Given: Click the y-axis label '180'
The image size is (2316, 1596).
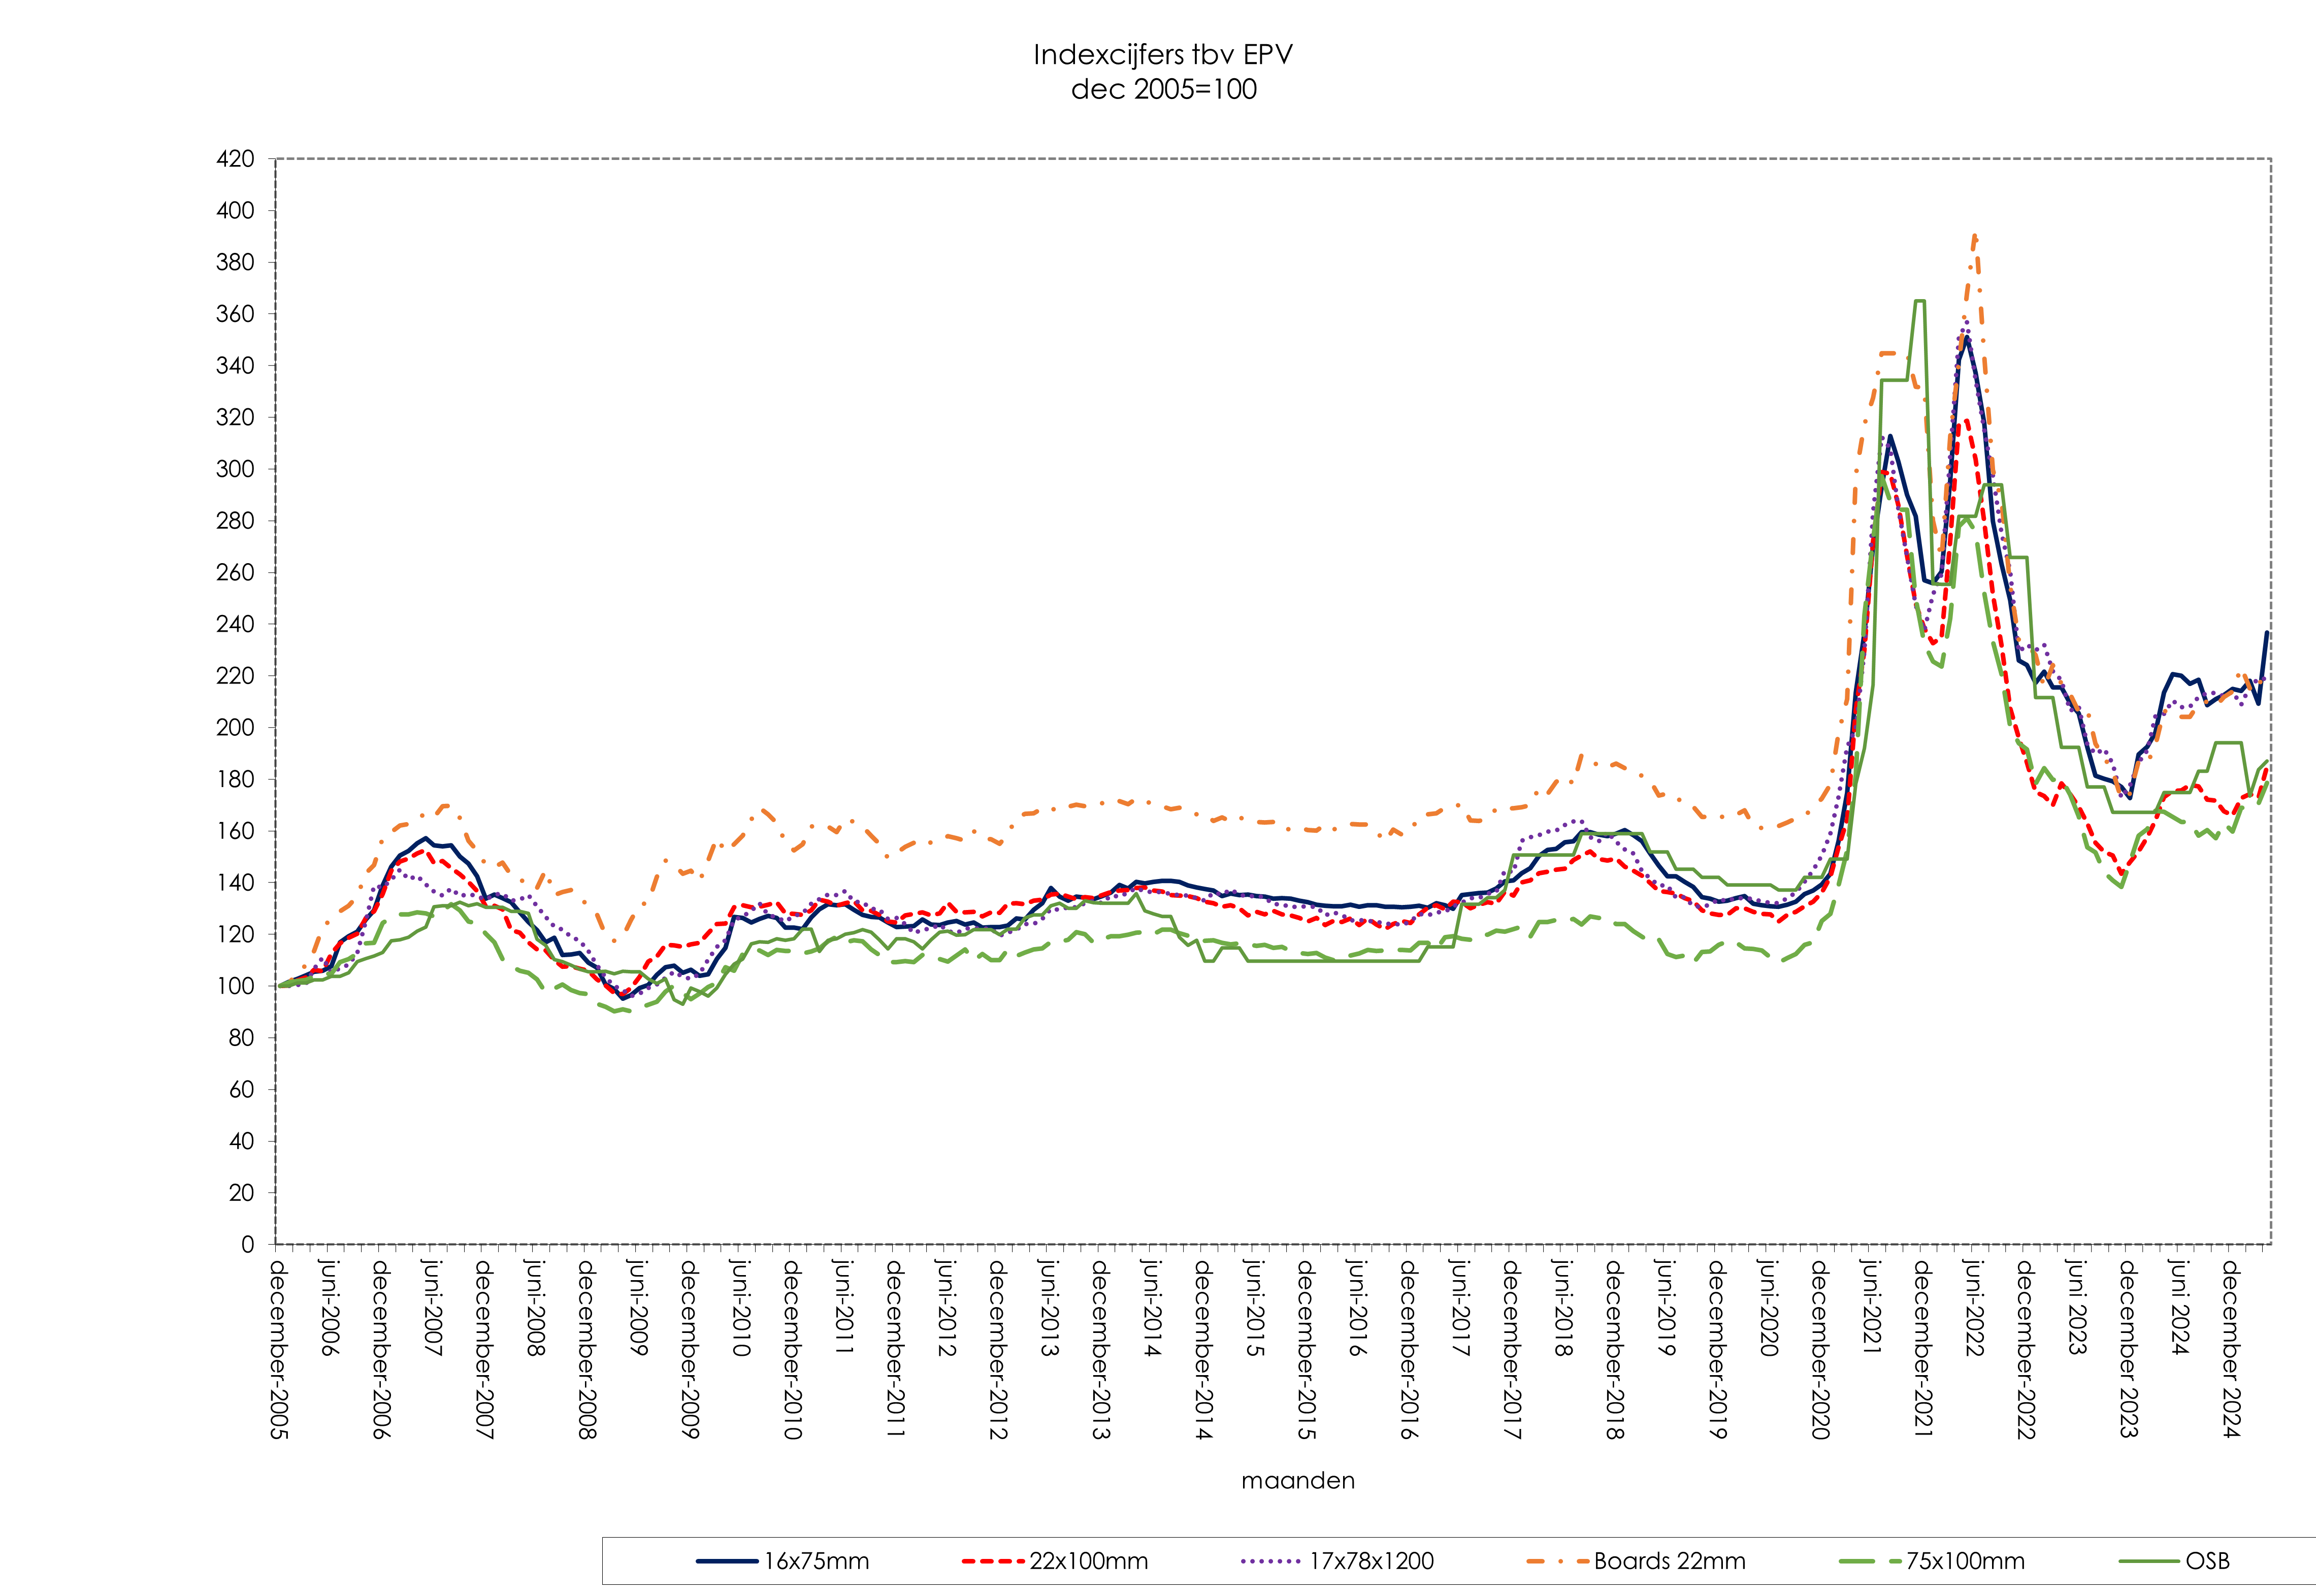Looking at the screenshot, I should coord(235,779).
